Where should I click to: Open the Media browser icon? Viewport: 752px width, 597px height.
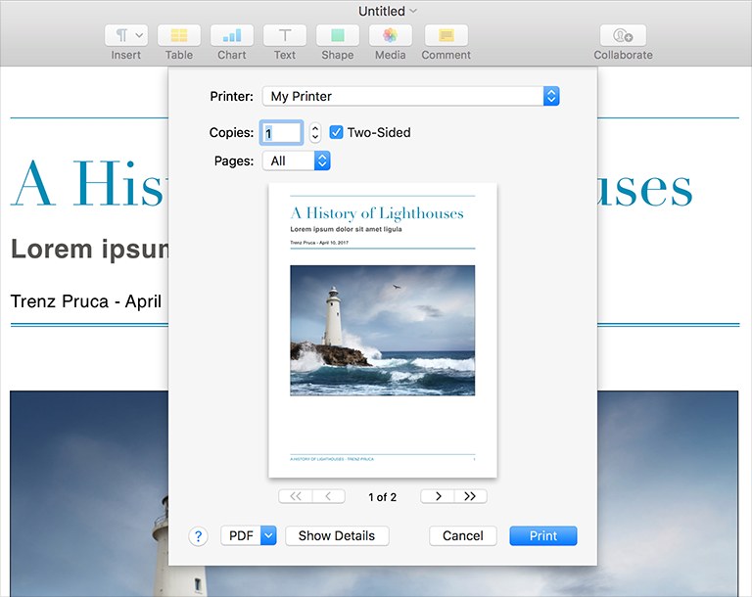coord(390,35)
